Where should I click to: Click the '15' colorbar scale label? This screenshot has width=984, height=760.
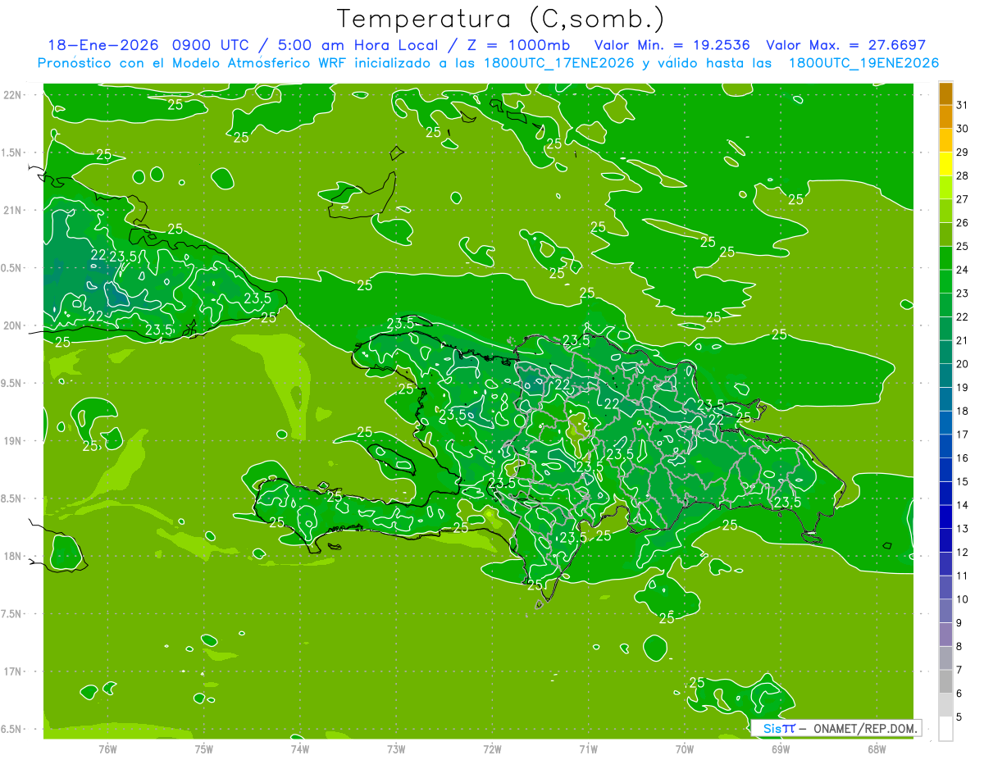click(963, 481)
